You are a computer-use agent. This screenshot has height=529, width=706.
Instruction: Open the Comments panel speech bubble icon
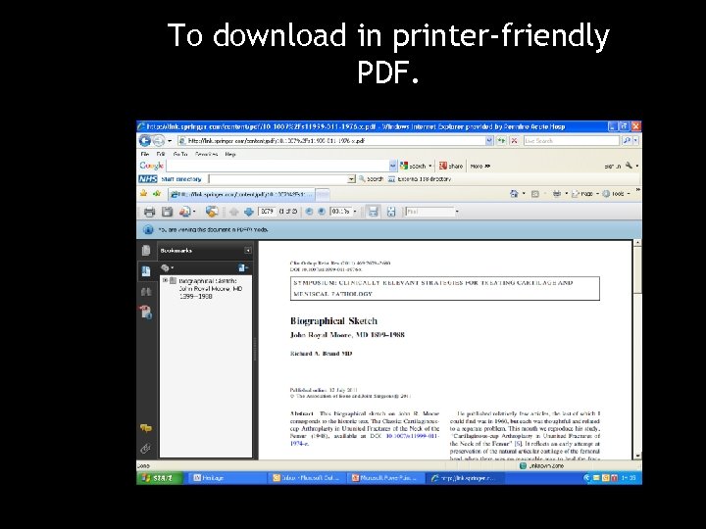pos(146,428)
